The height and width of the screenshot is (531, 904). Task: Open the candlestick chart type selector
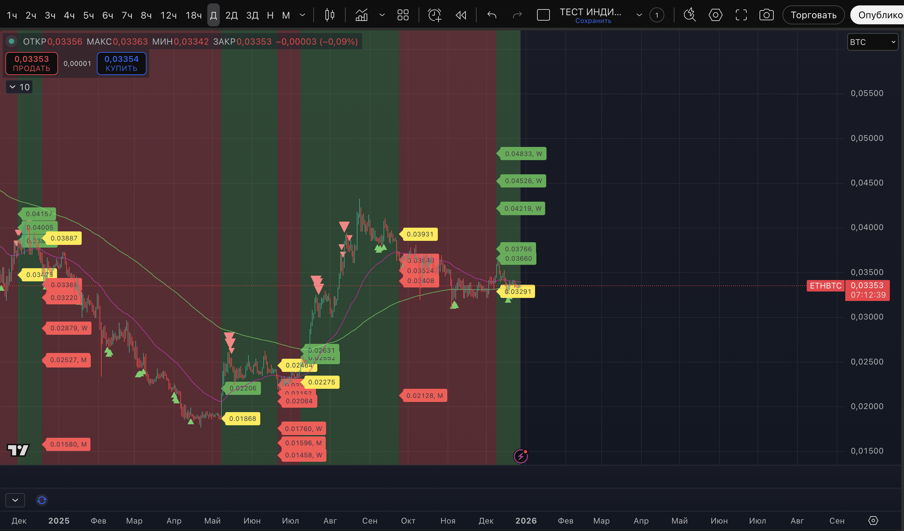(329, 15)
